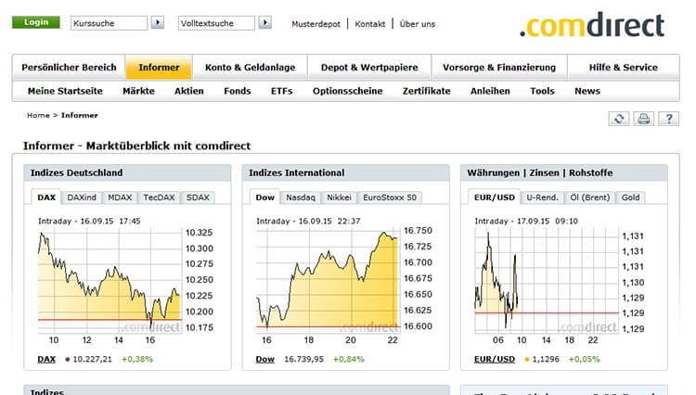Click the print page icon

click(643, 119)
